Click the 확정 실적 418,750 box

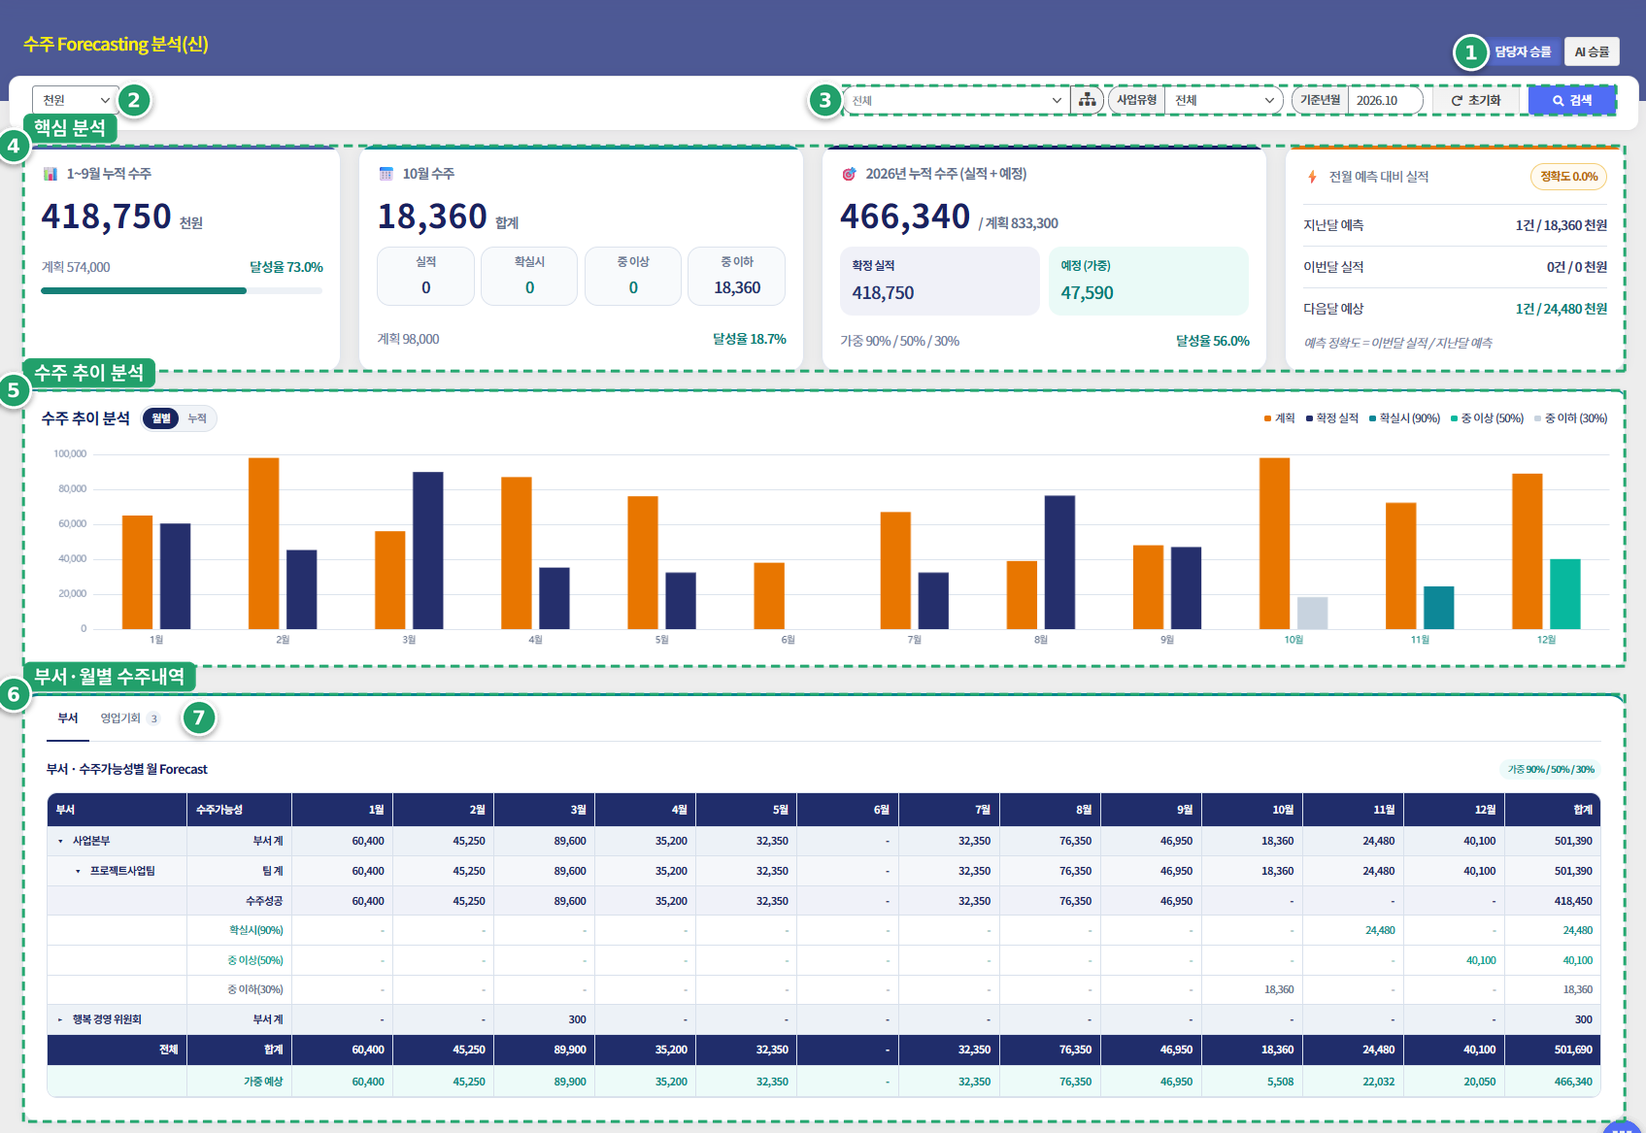pyautogui.click(x=939, y=281)
